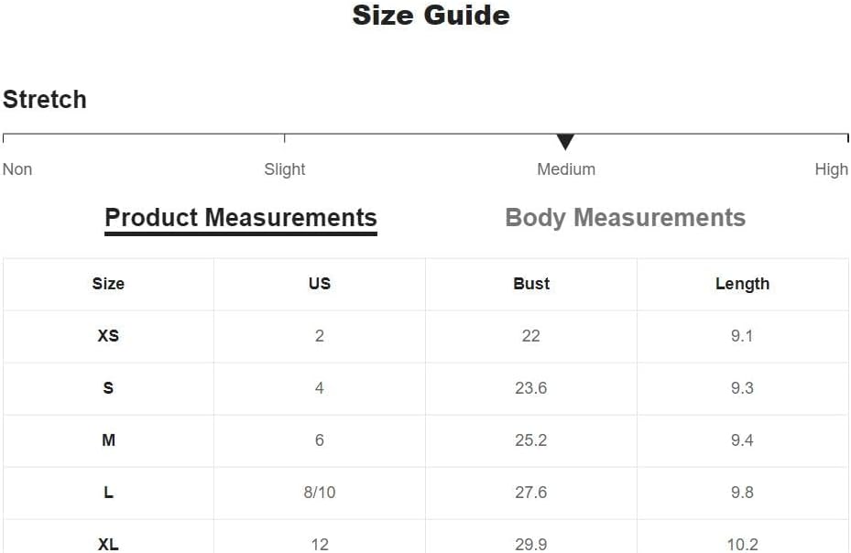Click the US column header
851x553 pixels.
pyautogui.click(x=320, y=284)
